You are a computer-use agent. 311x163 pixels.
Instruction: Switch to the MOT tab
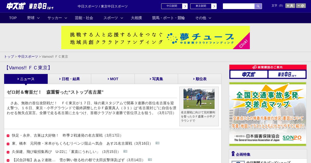(113, 79)
